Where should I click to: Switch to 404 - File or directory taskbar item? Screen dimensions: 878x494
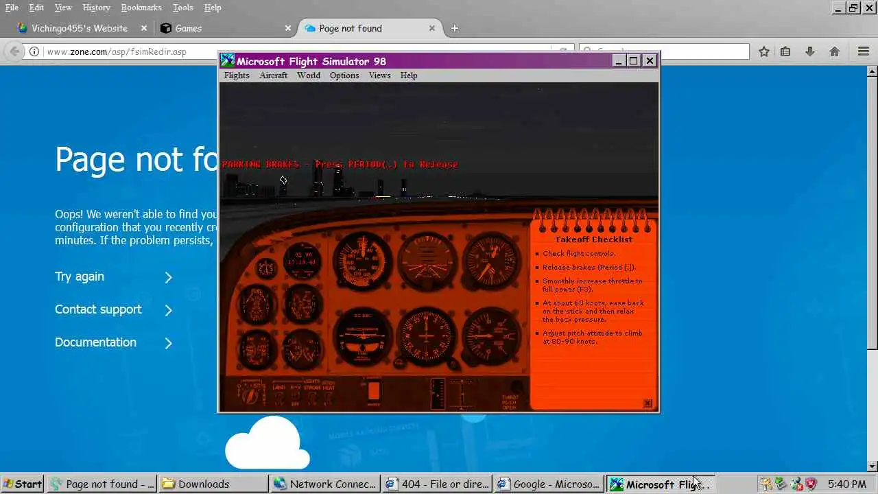437,484
